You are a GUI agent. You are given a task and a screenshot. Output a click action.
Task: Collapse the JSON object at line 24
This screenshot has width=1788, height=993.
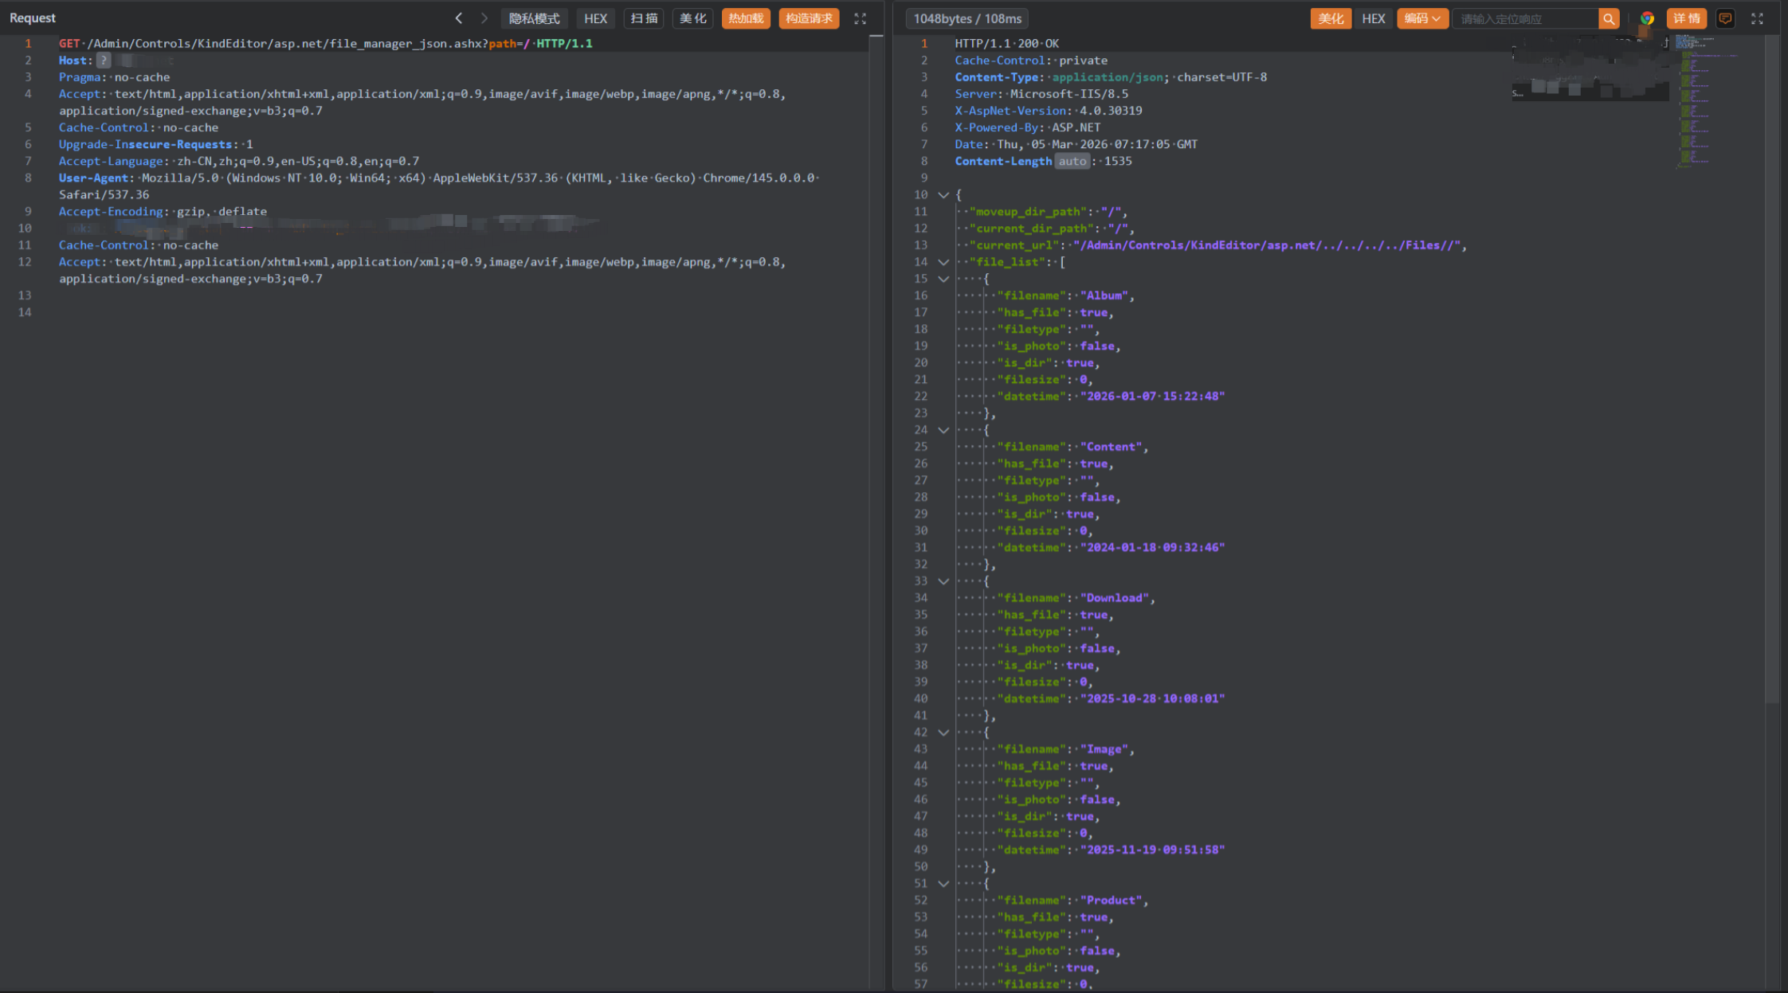tap(943, 430)
